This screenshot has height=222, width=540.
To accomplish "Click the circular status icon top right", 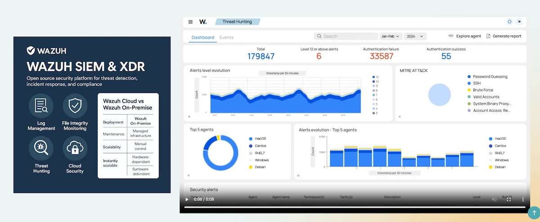I will (509, 22).
